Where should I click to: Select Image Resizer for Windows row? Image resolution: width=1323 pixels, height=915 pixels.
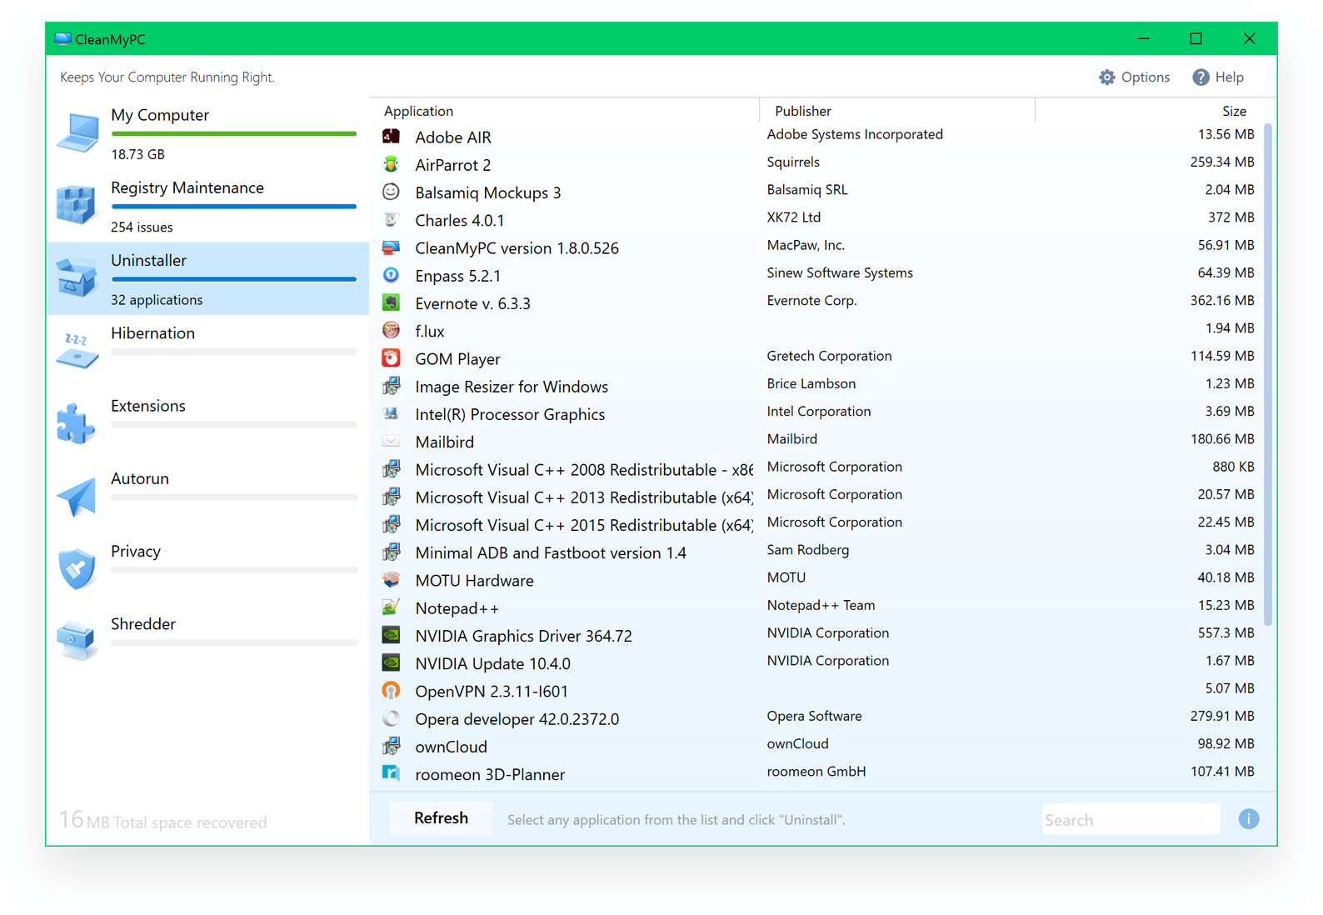(x=818, y=386)
